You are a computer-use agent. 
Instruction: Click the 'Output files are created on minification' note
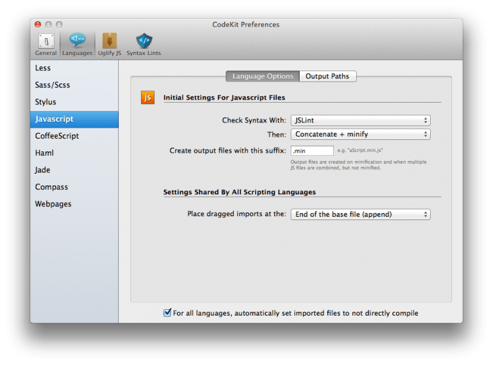[x=358, y=165]
